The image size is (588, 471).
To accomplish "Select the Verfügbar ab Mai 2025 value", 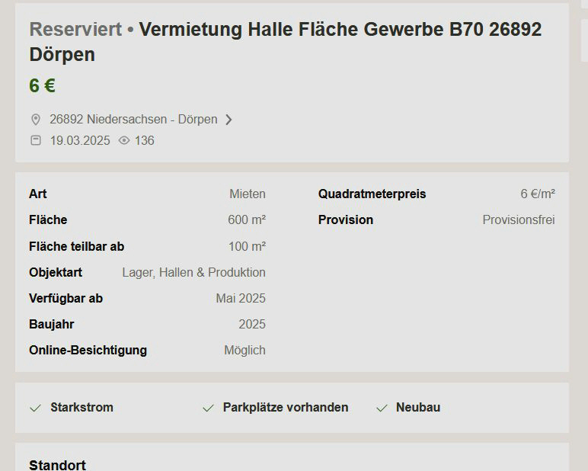I will click(x=241, y=298).
